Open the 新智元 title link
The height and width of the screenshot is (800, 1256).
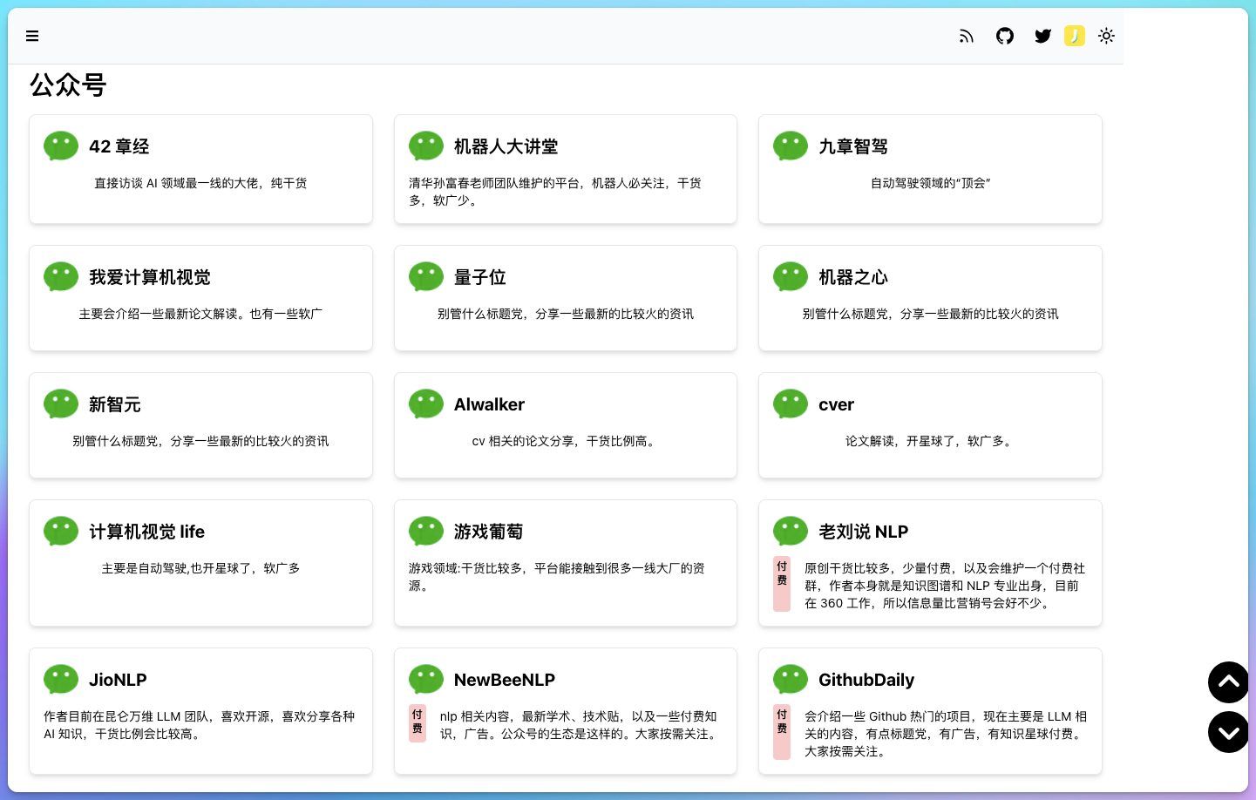click(x=115, y=404)
